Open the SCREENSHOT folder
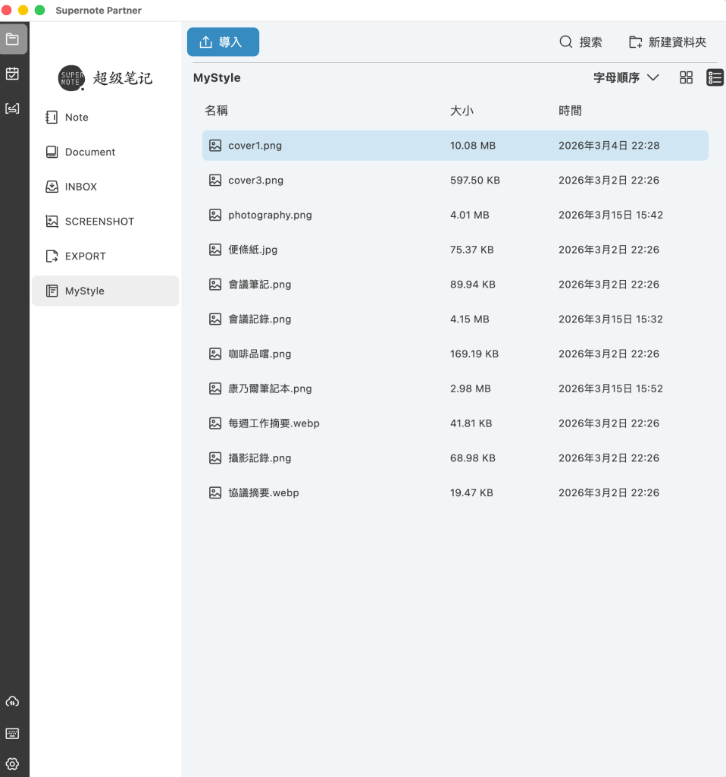Image resolution: width=726 pixels, height=777 pixels. point(105,222)
